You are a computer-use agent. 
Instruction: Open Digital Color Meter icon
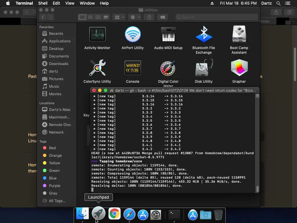pyautogui.click(x=168, y=68)
